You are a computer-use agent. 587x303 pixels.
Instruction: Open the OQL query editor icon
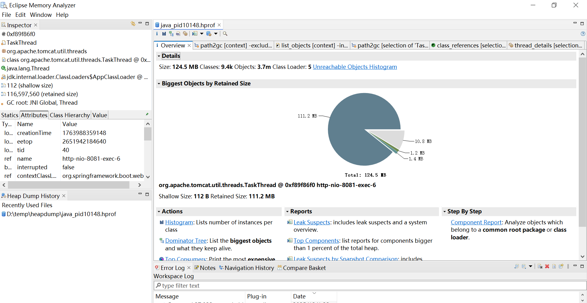pos(178,34)
